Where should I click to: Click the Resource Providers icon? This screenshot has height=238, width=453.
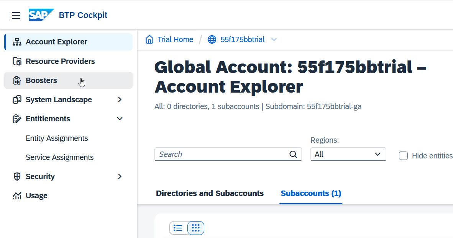tap(17, 61)
